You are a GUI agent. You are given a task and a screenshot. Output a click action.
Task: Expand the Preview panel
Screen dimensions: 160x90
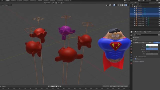[x=136, y=38]
